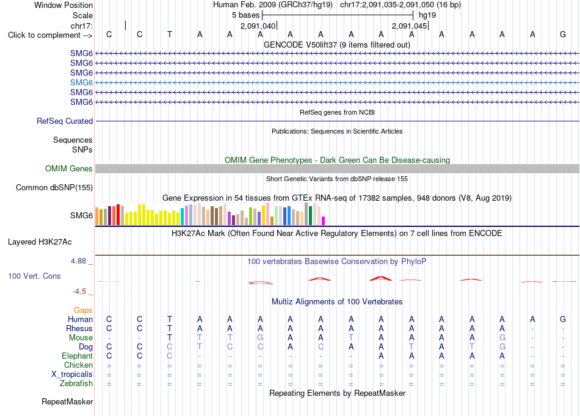This screenshot has width=580, height=416.
Task: Select the 'Mouse' alignment row label
Action: 81,338
